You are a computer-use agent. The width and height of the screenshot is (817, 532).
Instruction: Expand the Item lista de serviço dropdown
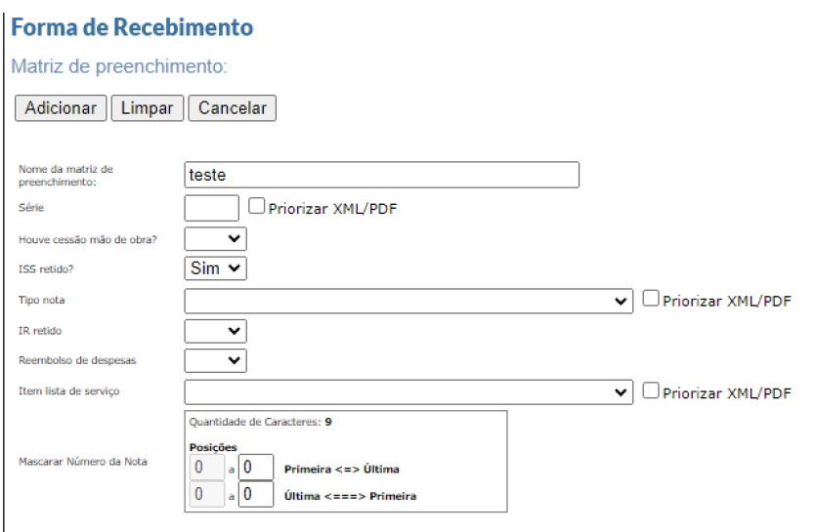coord(409,392)
